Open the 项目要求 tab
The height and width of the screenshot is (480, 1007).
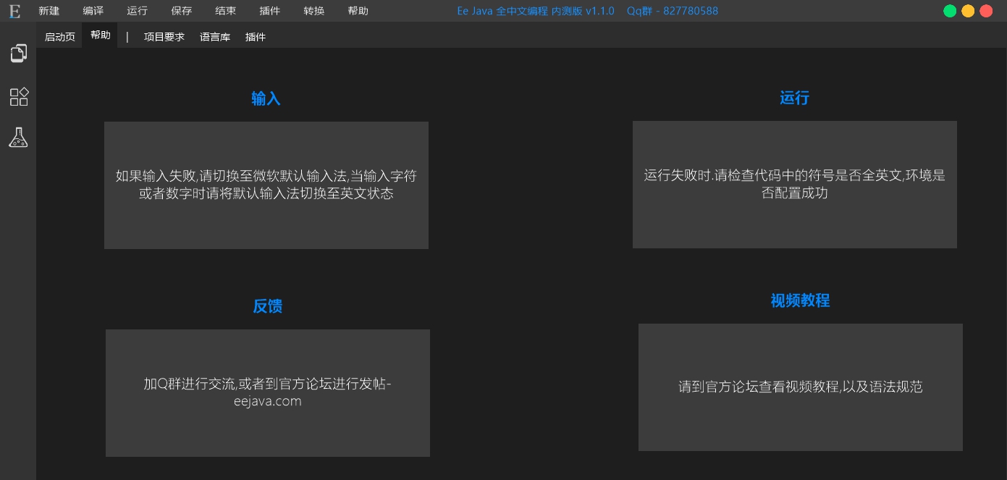164,36
